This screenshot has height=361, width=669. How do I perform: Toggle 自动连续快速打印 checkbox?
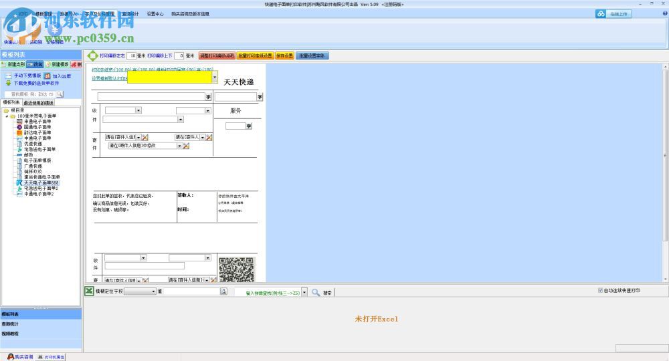click(x=600, y=290)
